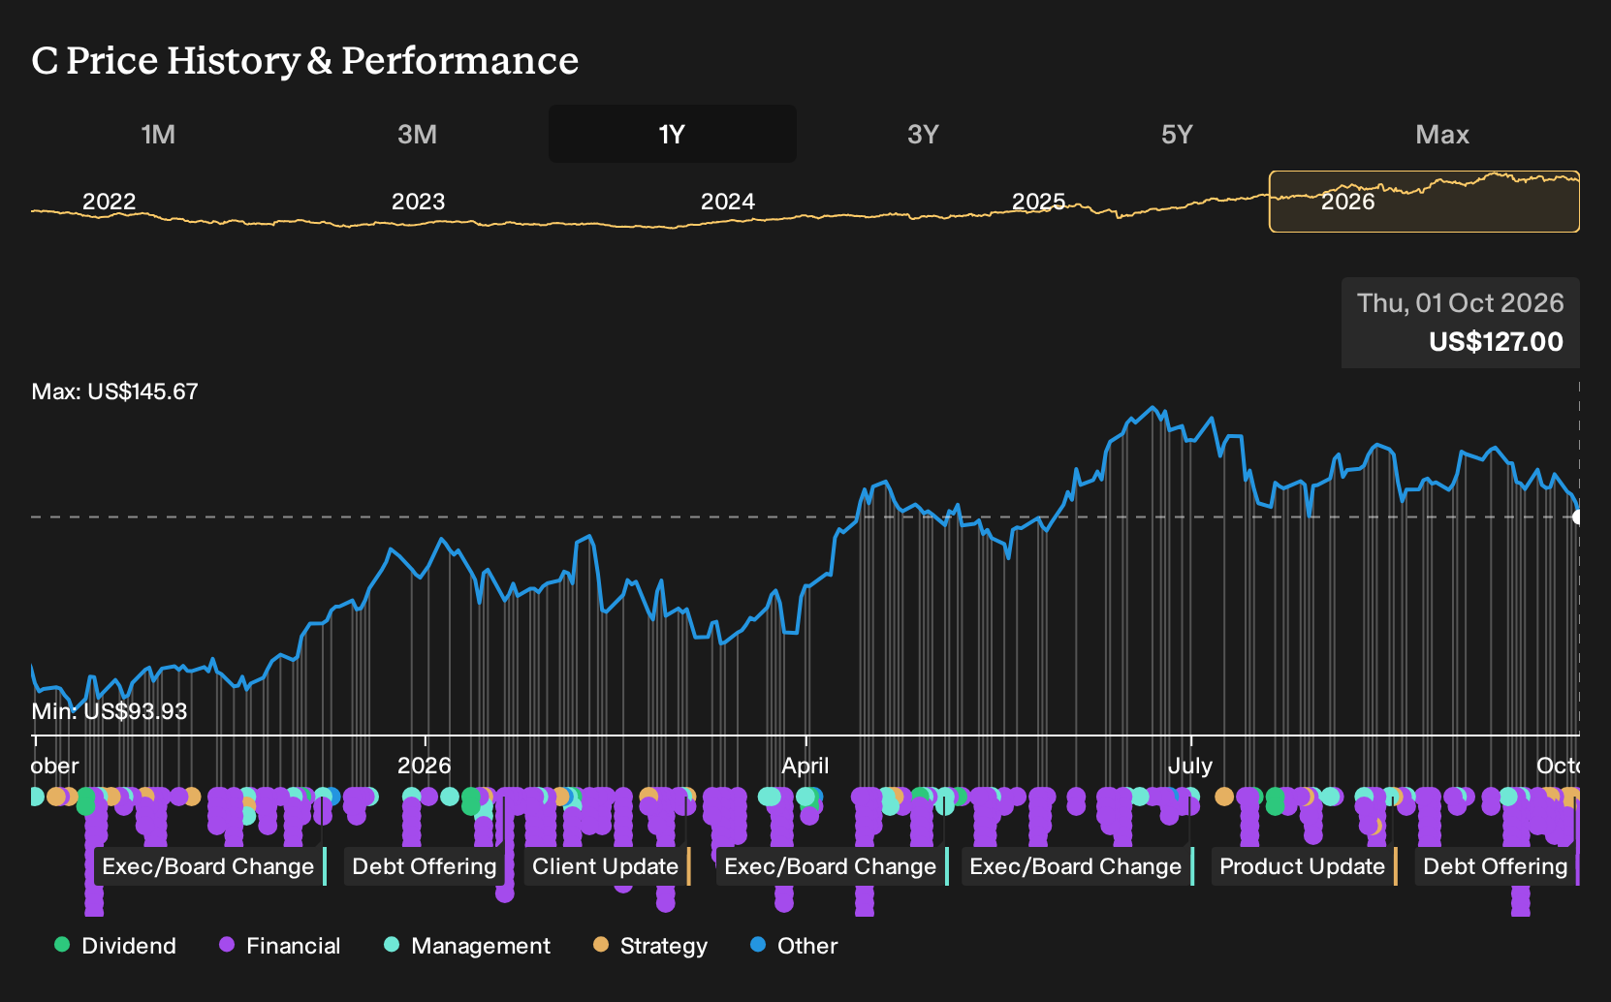Toggle the Management legend filter
1611x1002 pixels.
coord(467,946)
